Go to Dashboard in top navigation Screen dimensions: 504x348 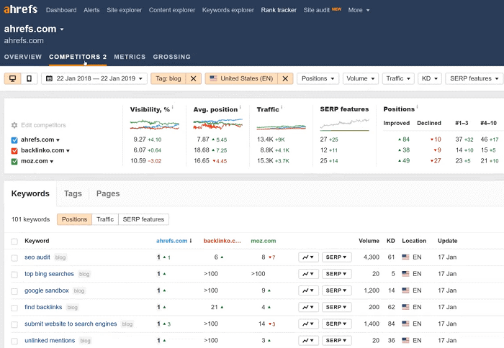61,10
